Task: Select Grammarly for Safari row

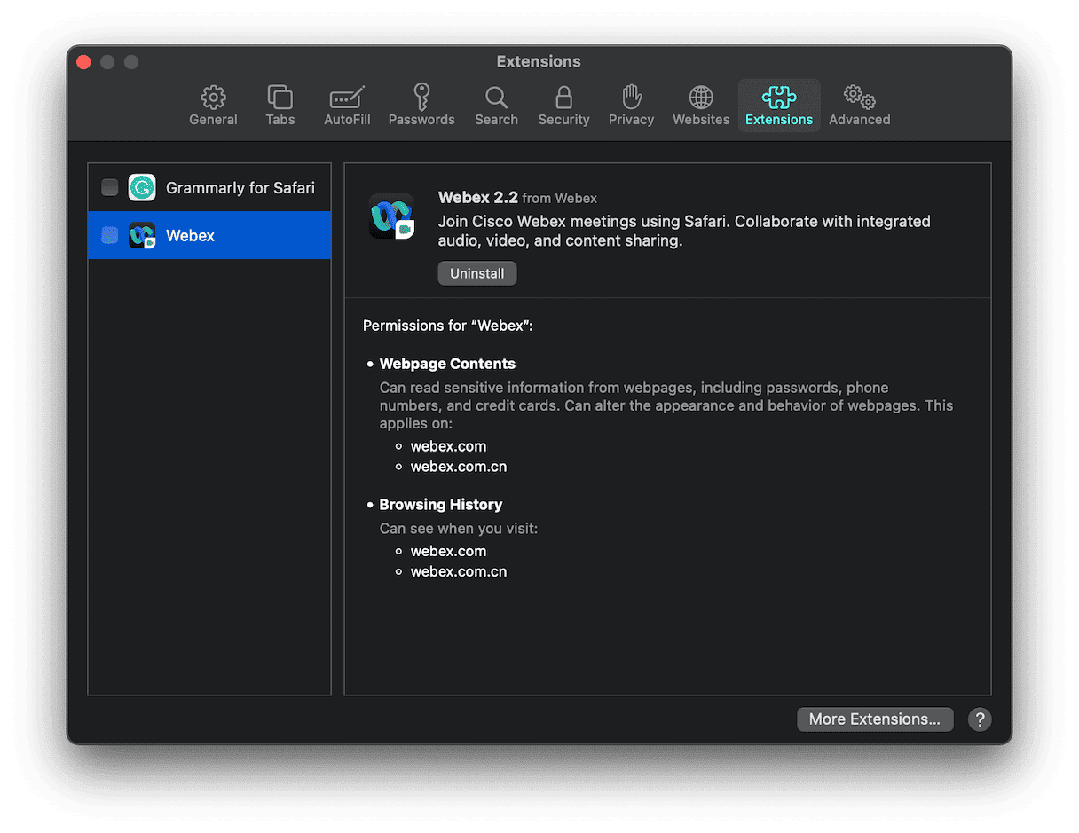Action: [x=209, y=187]
